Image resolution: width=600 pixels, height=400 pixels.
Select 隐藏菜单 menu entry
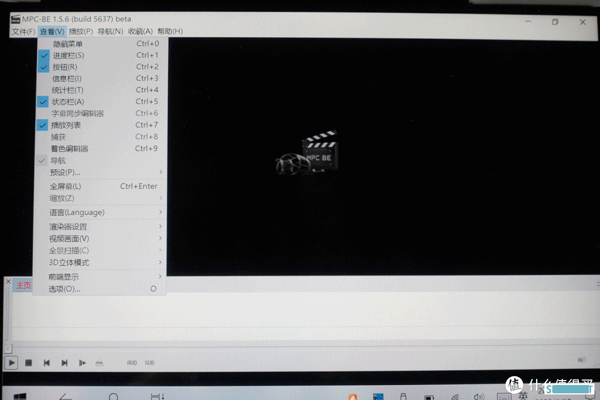(103, 44)
